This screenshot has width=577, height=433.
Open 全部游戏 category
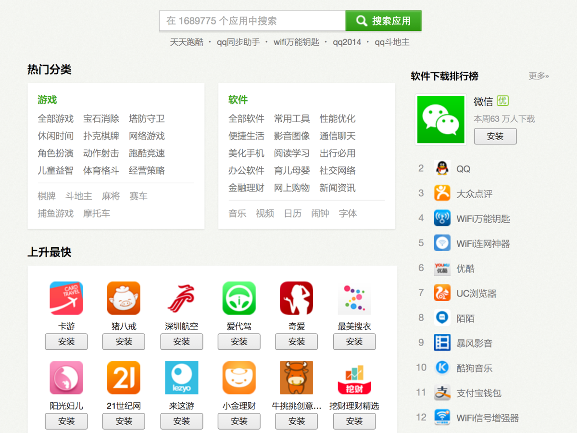[x=56, y=118]
